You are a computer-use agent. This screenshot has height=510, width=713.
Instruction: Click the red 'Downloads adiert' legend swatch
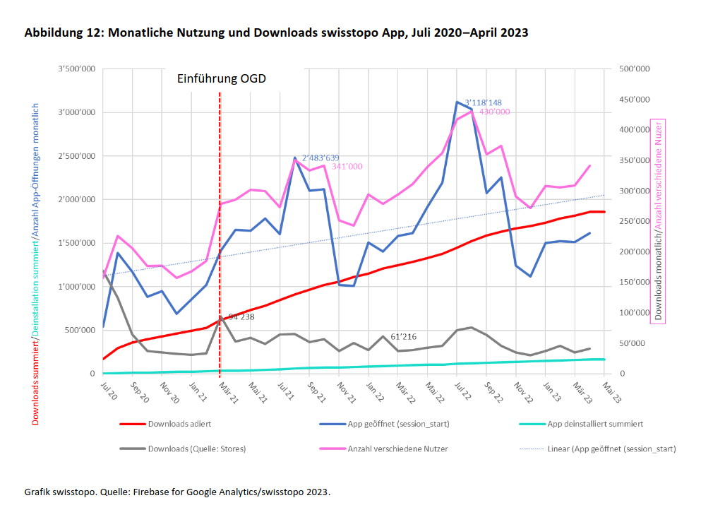pyautogui.click(x=132, y=424)
